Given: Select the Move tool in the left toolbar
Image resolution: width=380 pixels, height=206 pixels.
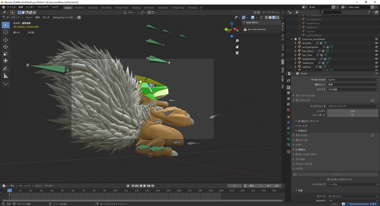Looking at the screenshot, I should 6,40.
